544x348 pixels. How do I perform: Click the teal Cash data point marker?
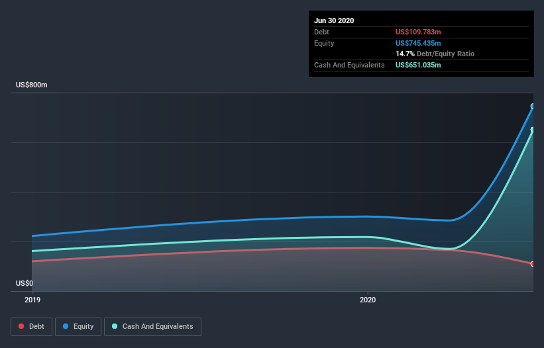(x=533, y=130)
